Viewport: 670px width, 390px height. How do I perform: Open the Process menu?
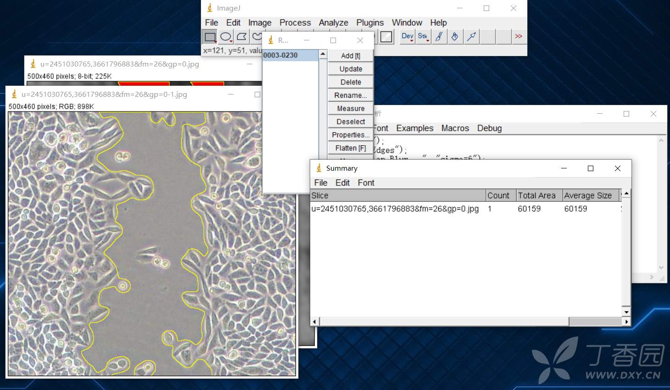(x=295, y=22)
